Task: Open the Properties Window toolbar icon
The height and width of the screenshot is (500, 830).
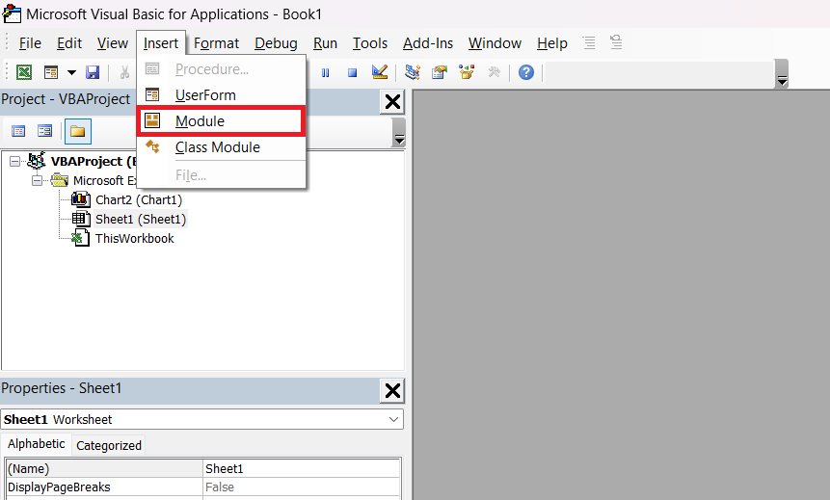Action: click(440, 72)
